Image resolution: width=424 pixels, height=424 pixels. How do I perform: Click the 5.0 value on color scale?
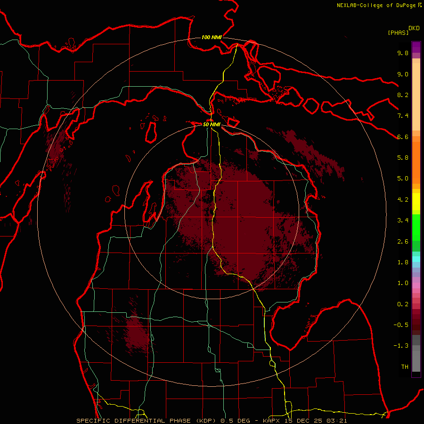point(403,179)
